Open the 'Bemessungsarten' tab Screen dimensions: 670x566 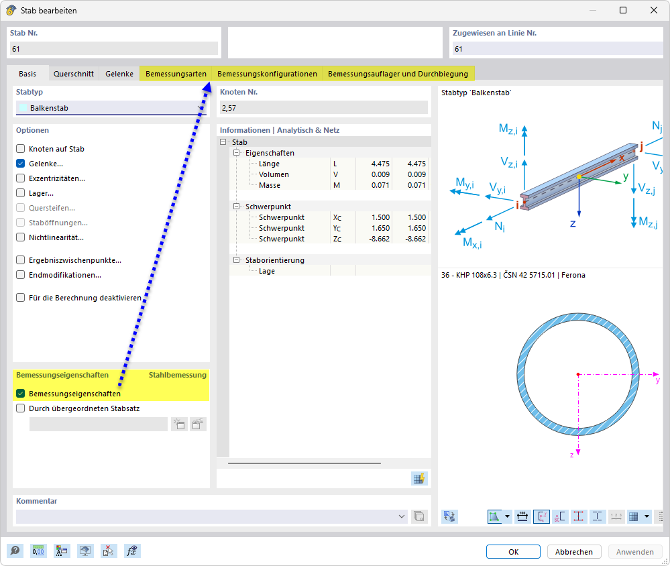(x=176, y=74)
